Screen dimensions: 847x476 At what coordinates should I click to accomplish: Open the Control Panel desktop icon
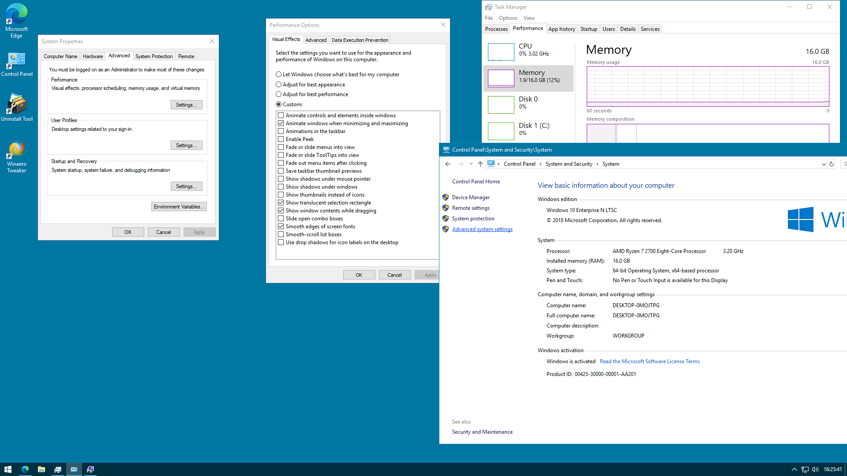[16, 64]
